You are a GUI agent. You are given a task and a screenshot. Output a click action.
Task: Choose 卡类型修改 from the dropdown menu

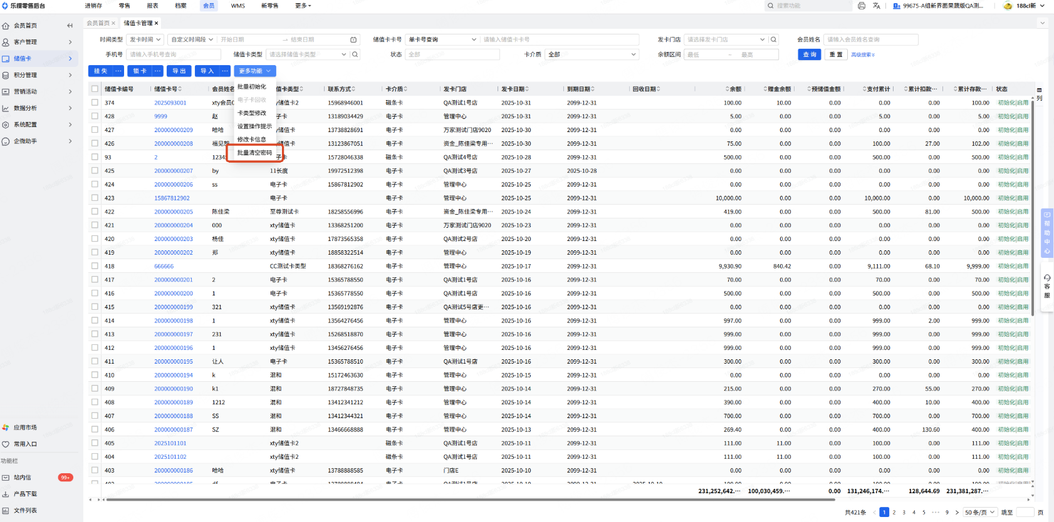pos(252,113)
